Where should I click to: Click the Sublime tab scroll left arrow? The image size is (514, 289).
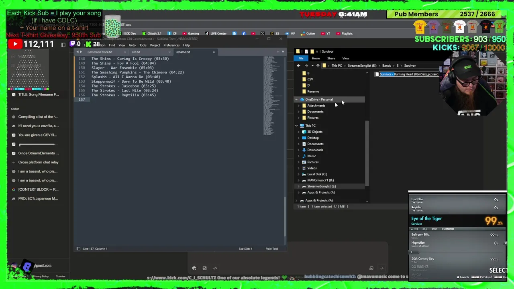pyautogui.click(x=78, y=52)
